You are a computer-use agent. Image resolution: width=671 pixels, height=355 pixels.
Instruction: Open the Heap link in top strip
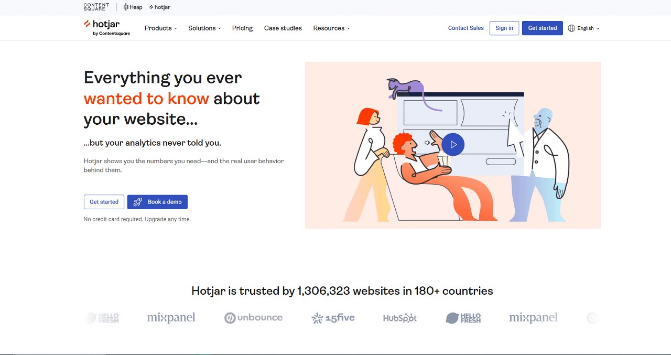coord(133,7)
